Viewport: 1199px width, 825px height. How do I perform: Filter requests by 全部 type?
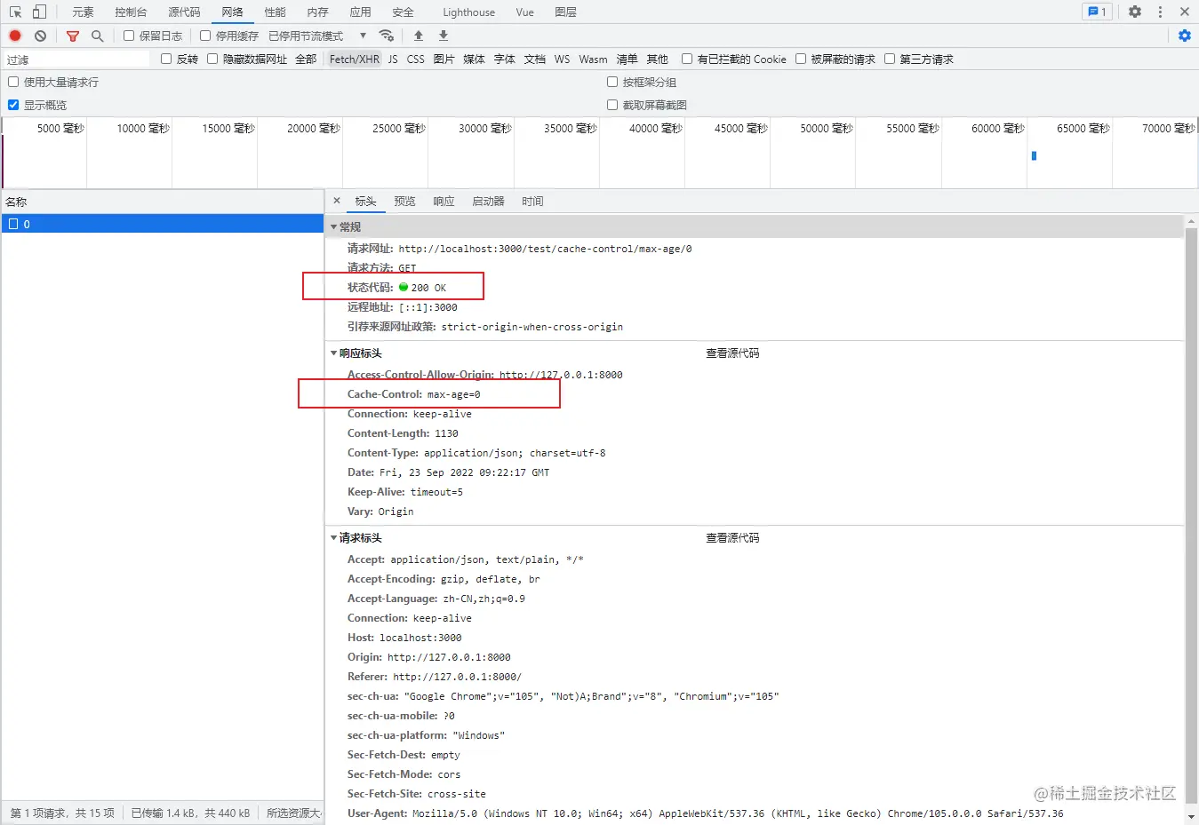306,59
